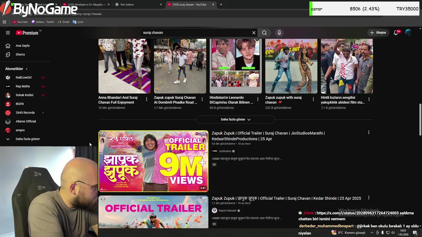Show hidden system tray icons chevron
This screenshot has width=422, height=237.
[372, 233]
